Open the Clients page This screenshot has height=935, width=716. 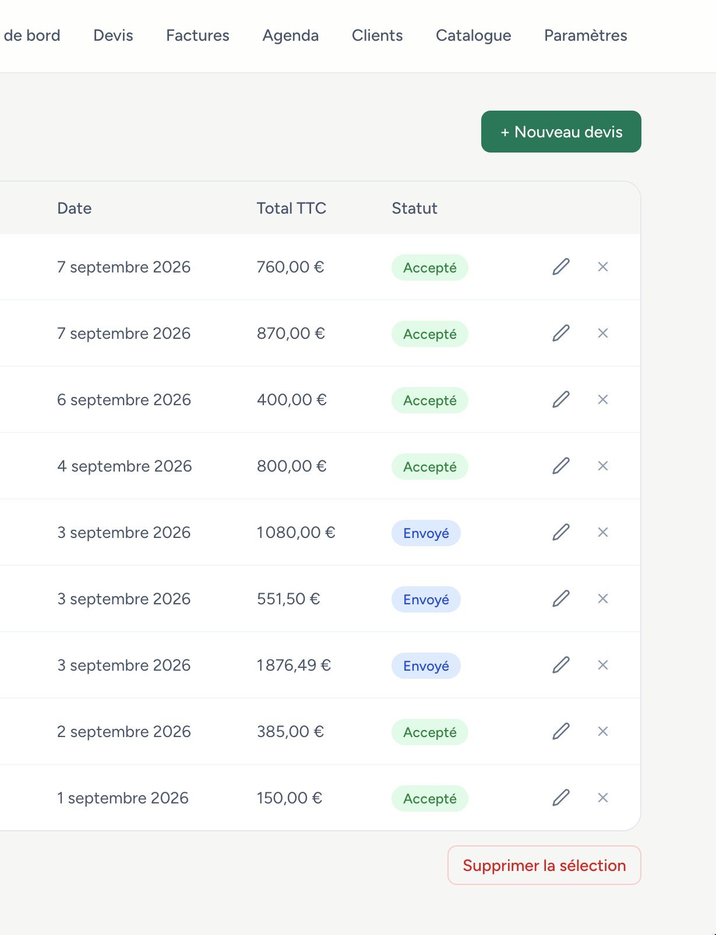click(x=378, y=36)
